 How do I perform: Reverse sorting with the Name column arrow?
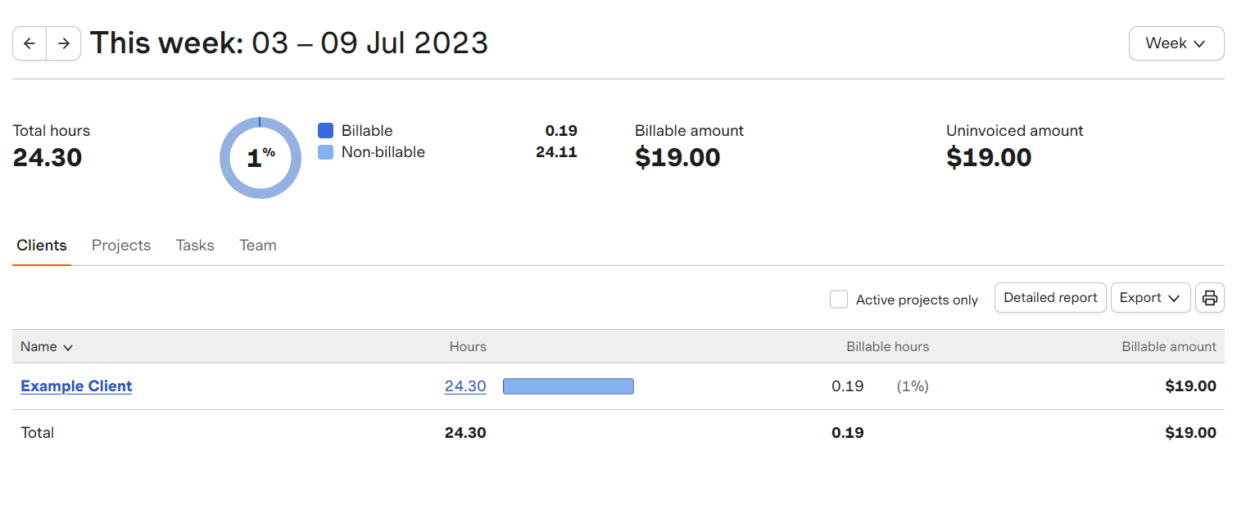pyautogui.click(x=68, y=347)
